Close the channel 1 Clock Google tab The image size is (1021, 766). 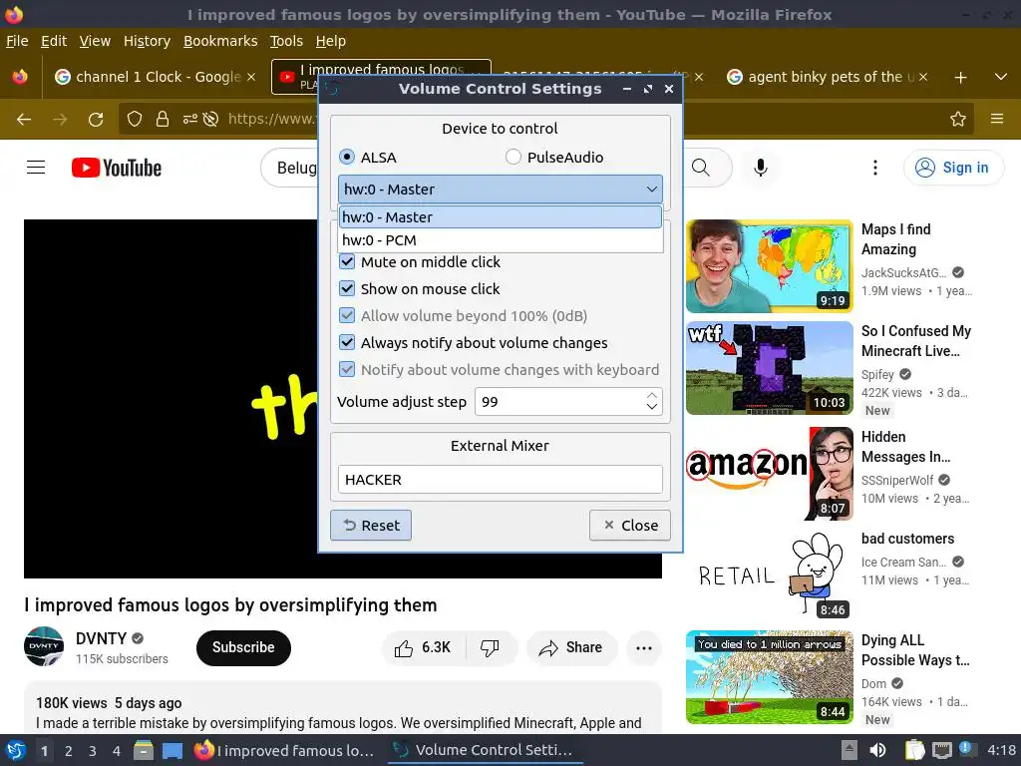click(x=250, y=77)
